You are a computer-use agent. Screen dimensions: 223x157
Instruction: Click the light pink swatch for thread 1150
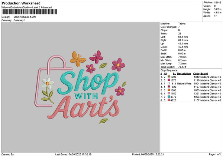[169, 93]
